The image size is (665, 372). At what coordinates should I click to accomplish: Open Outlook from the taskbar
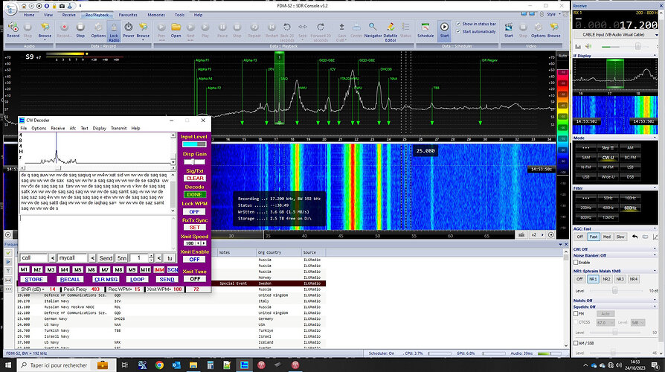point(176,365)
